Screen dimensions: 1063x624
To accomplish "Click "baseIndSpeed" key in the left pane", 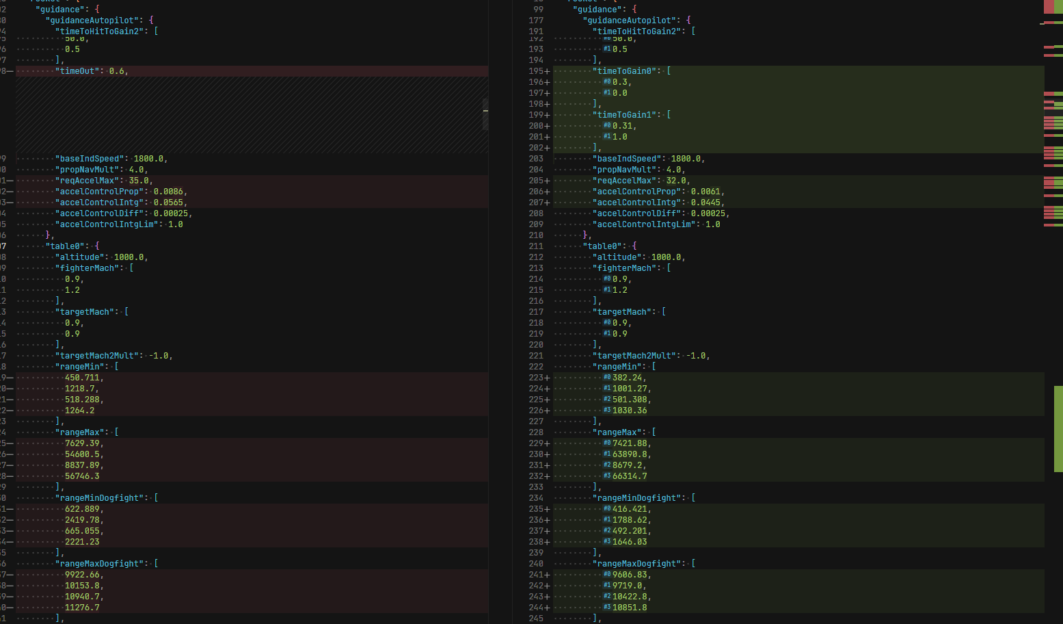I will tap(90, 159).
